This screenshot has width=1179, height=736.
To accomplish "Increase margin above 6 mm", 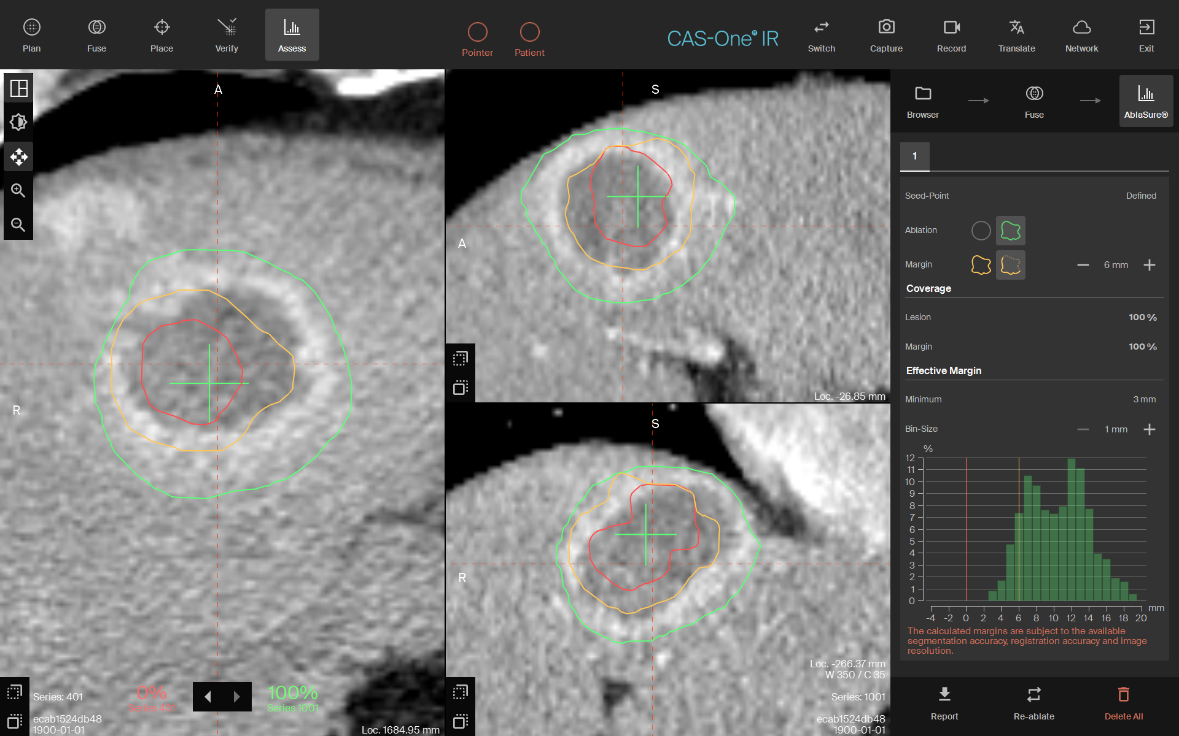I will click(1149, 265).
